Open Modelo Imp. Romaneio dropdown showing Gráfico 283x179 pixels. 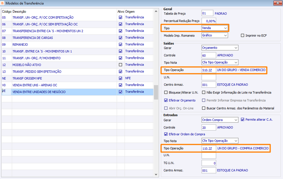(215, 35)
